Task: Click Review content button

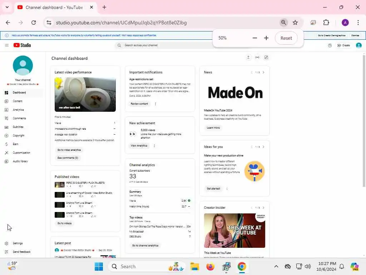Action: [139, 104]
